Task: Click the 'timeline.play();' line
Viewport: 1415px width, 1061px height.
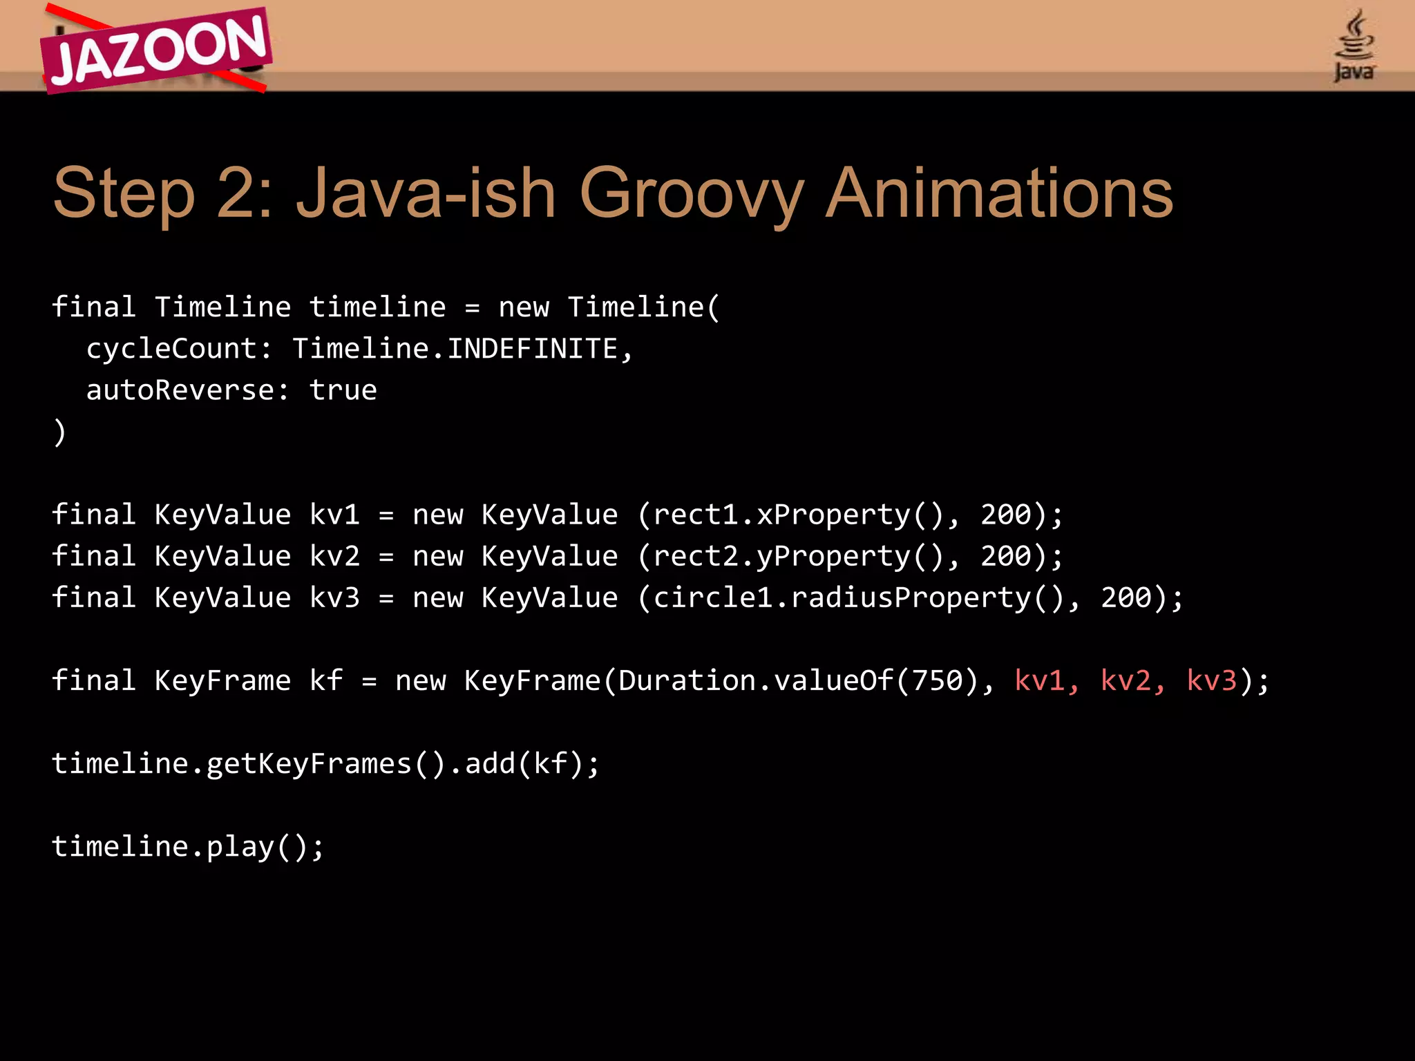Action: pos(188,847)
